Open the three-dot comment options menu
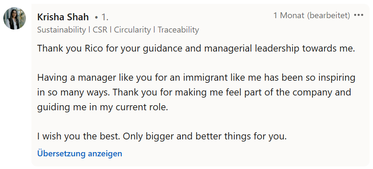Image resolution: width=373 pixels, height=169 pixels. point(359,15)
